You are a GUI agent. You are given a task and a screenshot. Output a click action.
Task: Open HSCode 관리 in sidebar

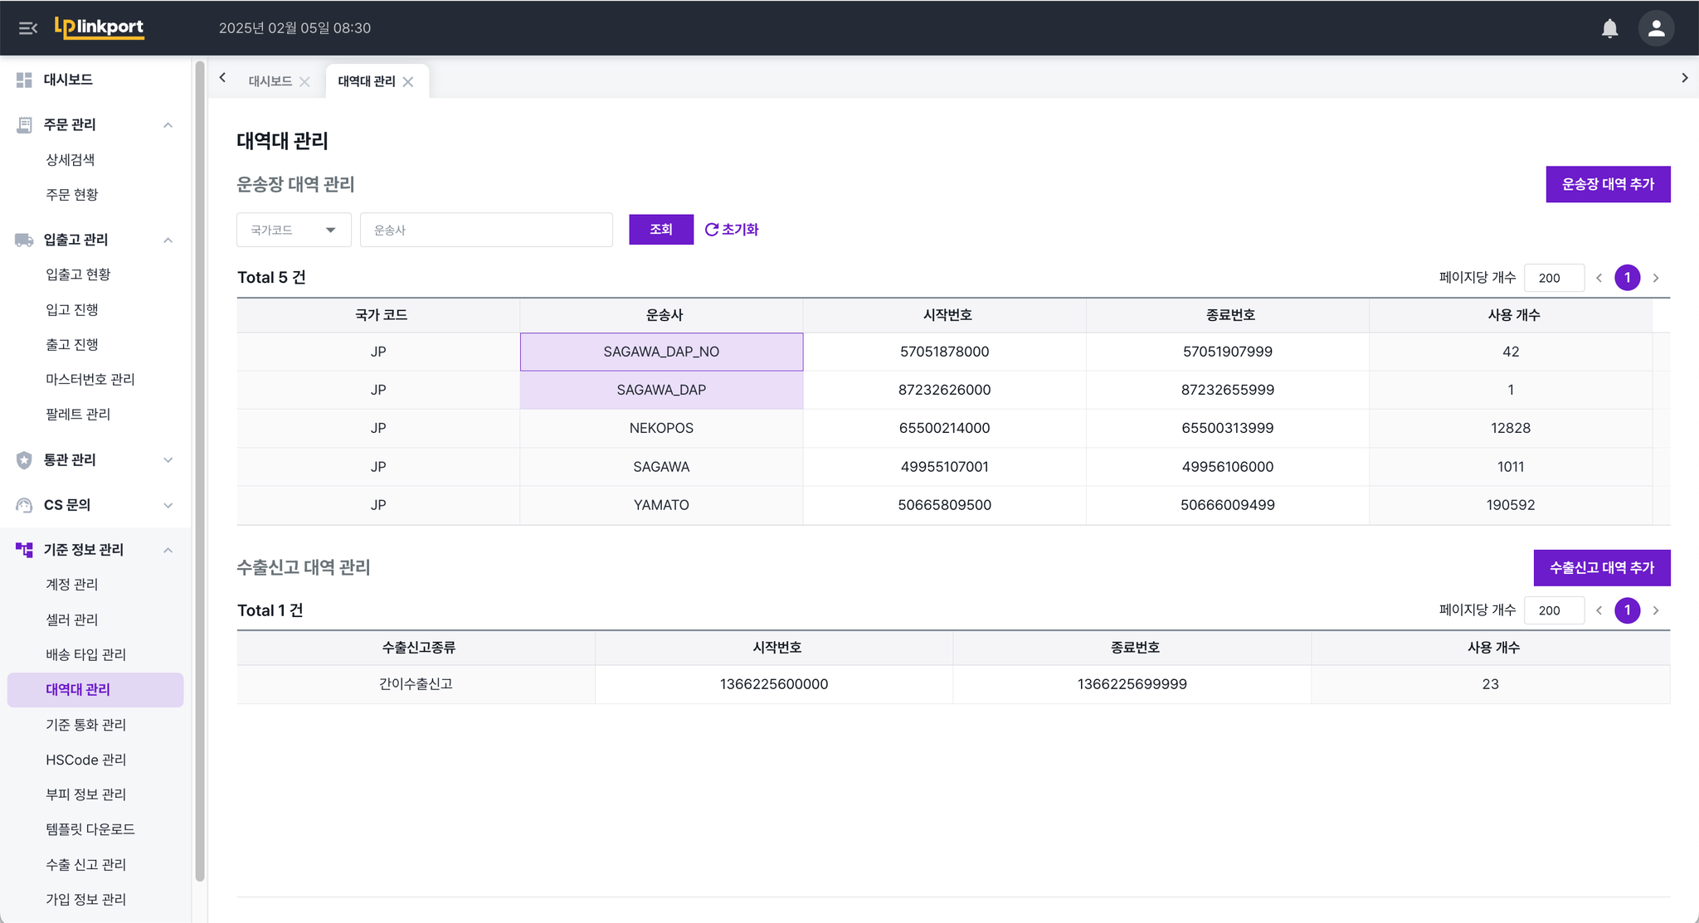(86, 760)
